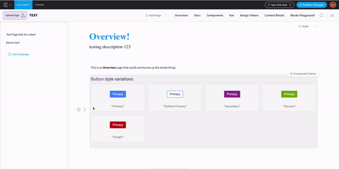Go to the Components nav item

point(215,15)
